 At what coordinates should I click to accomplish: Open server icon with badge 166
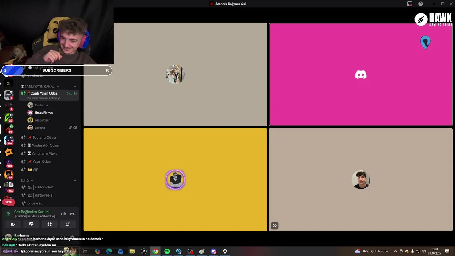coord(9,140)
